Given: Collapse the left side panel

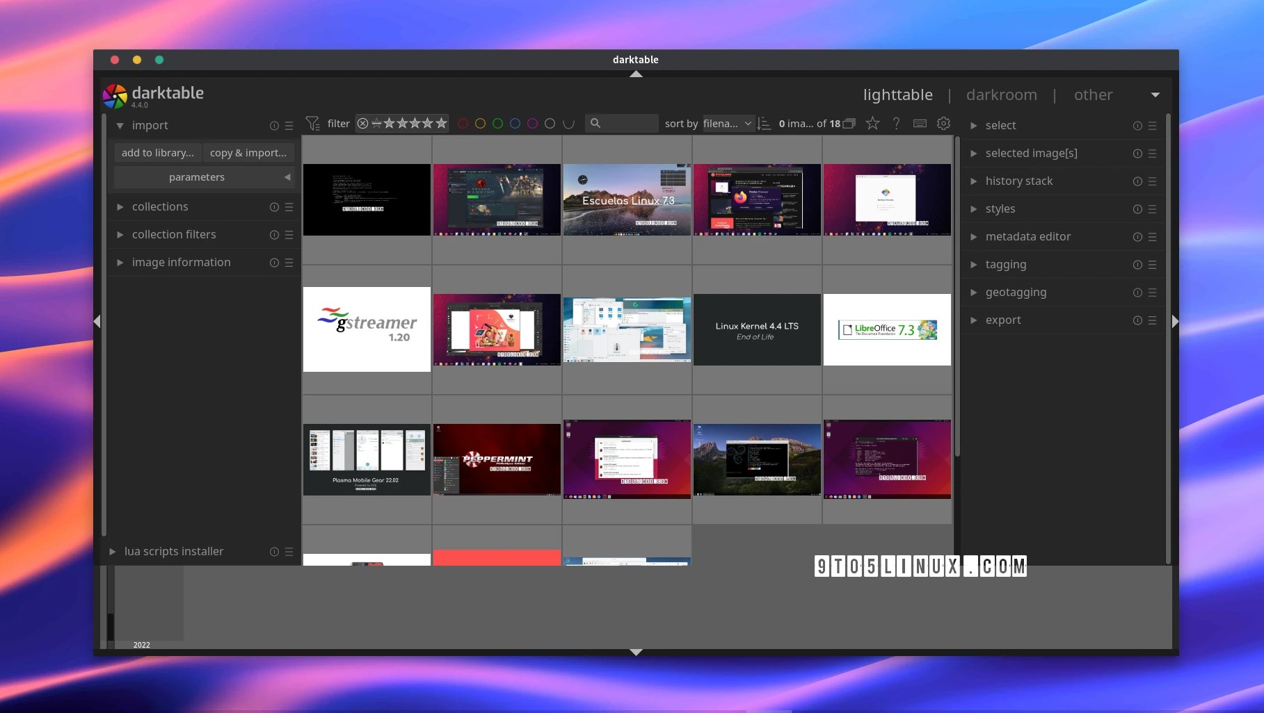Looking at the screenshot, I should coord(97,321).
